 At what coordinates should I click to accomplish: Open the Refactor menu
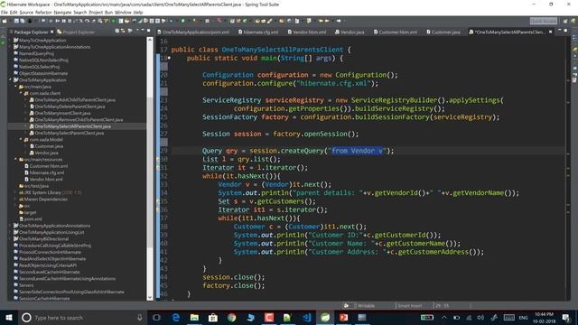pos(43,12)
